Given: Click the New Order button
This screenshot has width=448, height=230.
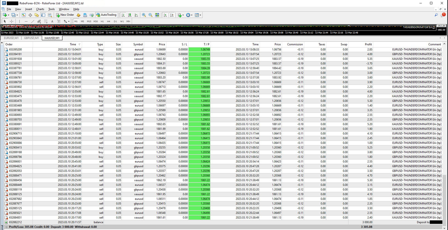Looking at the screenshot, I should (65, 15).
